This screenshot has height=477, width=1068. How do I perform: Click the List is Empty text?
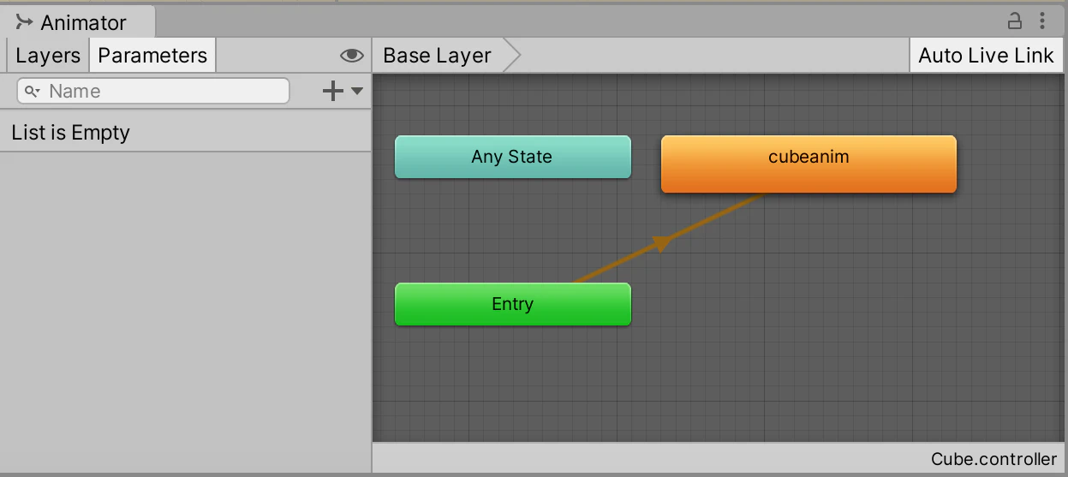point(71,133)
